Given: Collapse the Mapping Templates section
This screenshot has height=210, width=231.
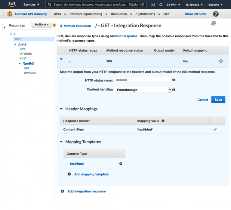Looking at the screenshot, I should 61,142.
